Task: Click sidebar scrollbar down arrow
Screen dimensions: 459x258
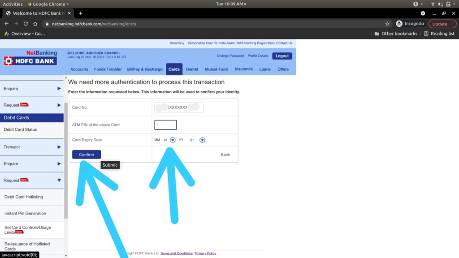Action: pyautogui.click(x=66, y=256)
